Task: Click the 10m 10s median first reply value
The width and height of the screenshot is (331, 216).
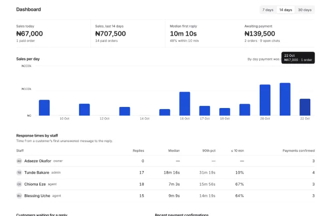Action: tap(183, 34)
